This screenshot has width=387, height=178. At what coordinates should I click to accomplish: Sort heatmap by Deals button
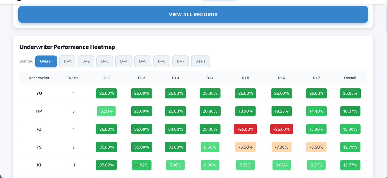click(201, 61)
